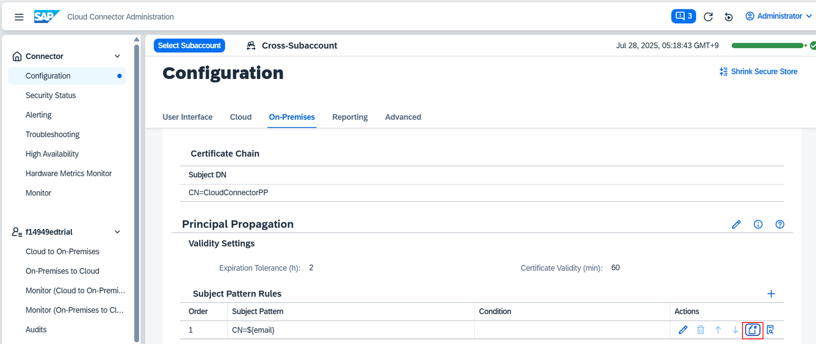Collapse the Connector navigation section

(x=117, y=56)
